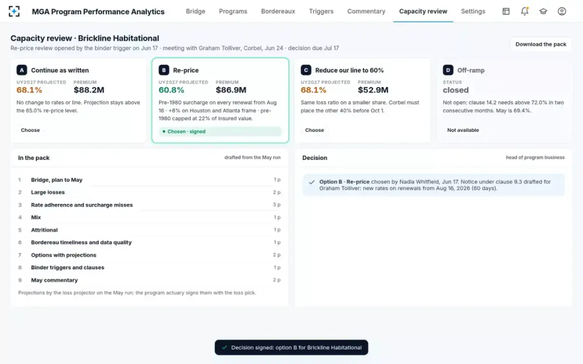Click the A badge on Continue as written
Screen dimensions: 583x364
pyautogui.click(x=21, y=70)
